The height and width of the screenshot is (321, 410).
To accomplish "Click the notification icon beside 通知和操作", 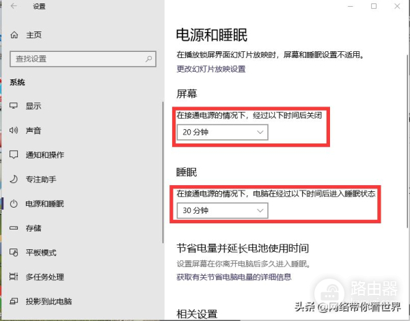I will (14, 154).
